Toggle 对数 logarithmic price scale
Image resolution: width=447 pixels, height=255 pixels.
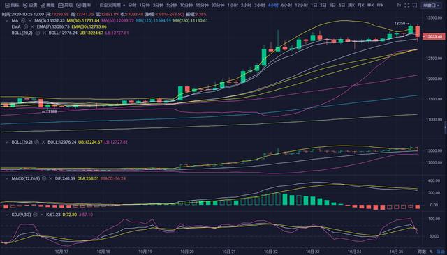[422, 252]
